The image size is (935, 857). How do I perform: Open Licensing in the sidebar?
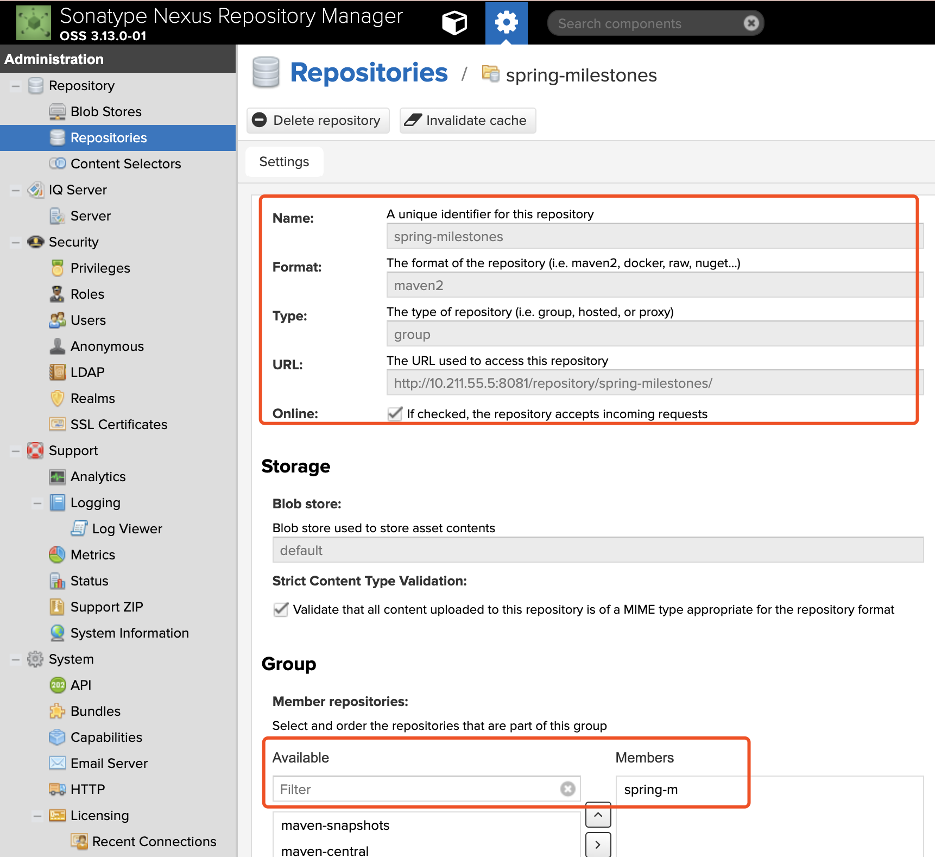[100, 816]
